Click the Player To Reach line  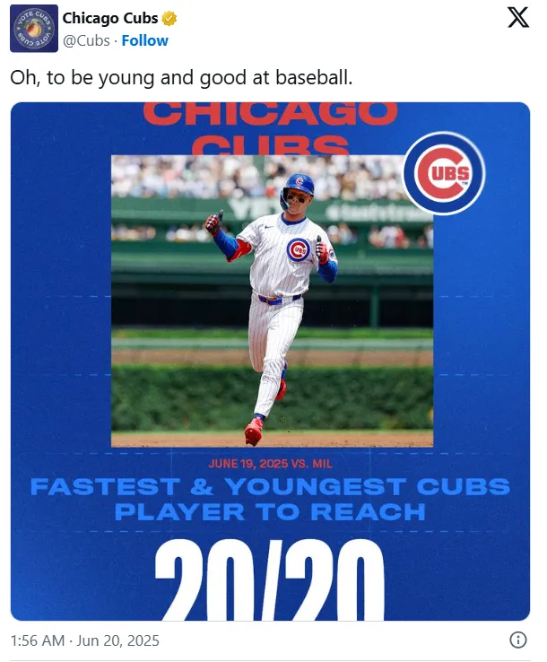click(x=270, y=512)
